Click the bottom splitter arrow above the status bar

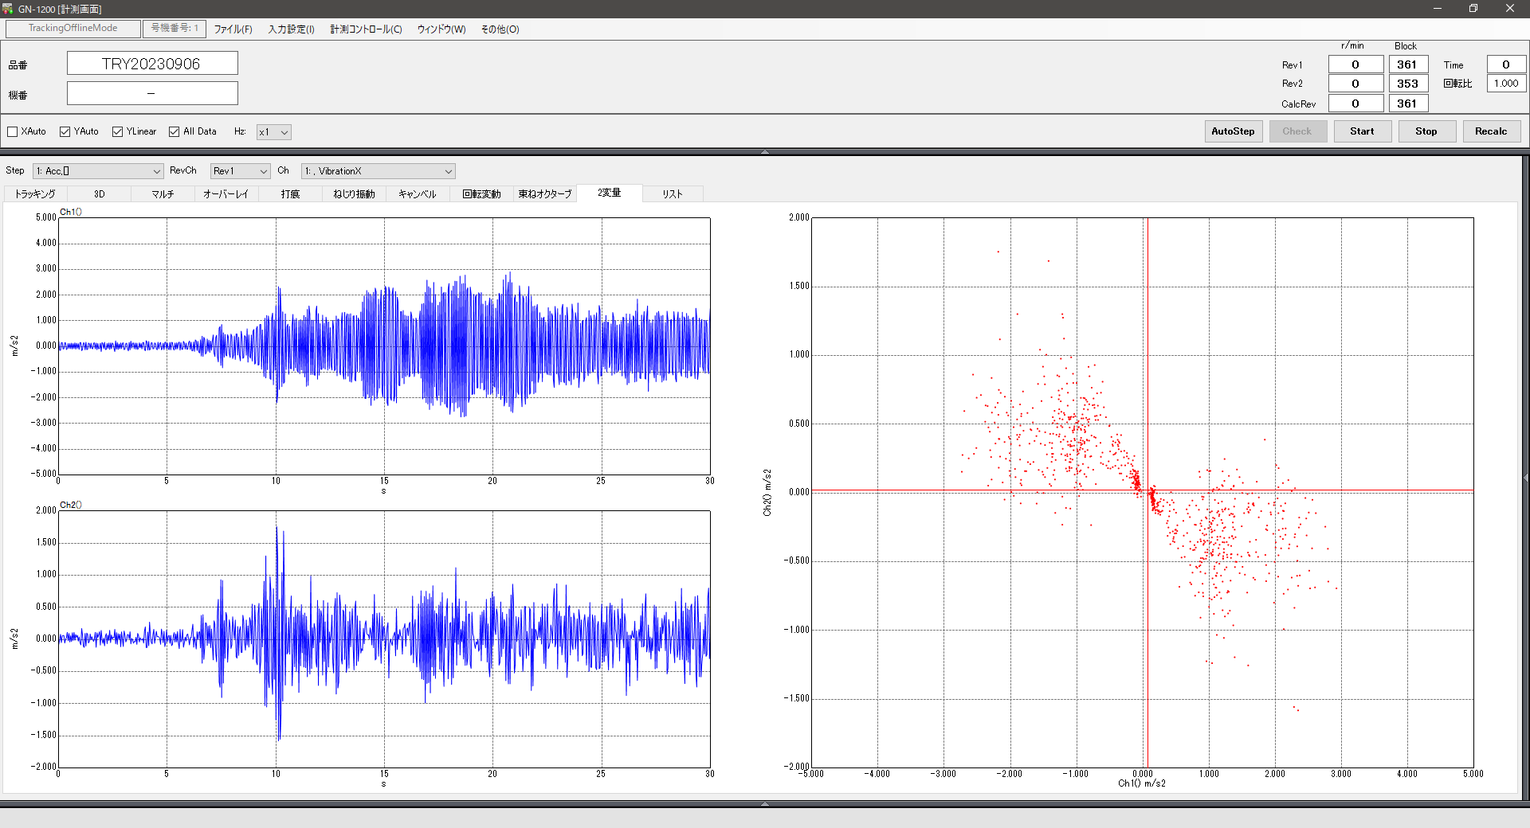(x=764, y=803)
